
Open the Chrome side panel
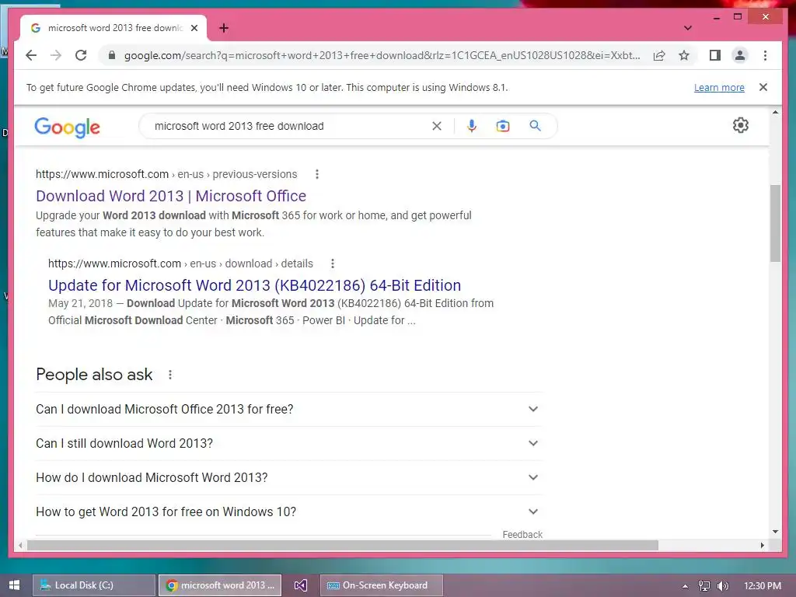pyautogui.click(x=715, y=55)
